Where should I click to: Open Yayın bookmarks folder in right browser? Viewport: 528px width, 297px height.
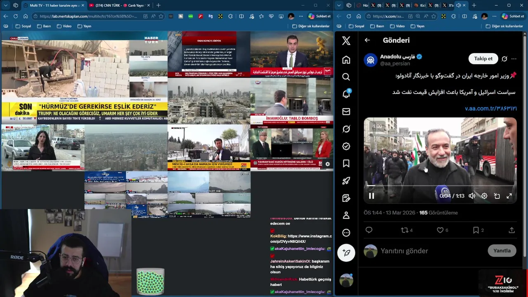tap(417, 26)
